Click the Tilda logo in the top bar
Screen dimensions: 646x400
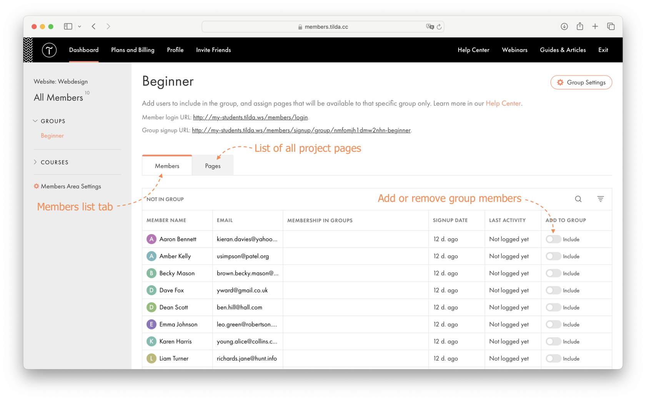[x=49, y=50]
